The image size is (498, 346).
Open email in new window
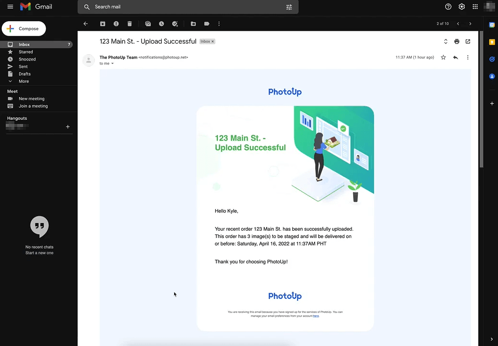[x=468, y=41]
